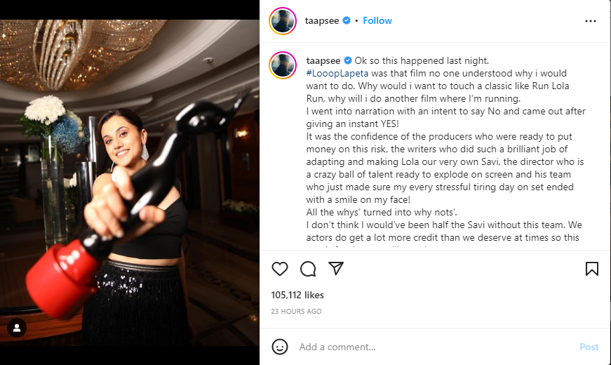Image resolution: width=611 pixels, height=365 pixels.
Task: Click the emoji smiley icon
Action: point(280,347)
